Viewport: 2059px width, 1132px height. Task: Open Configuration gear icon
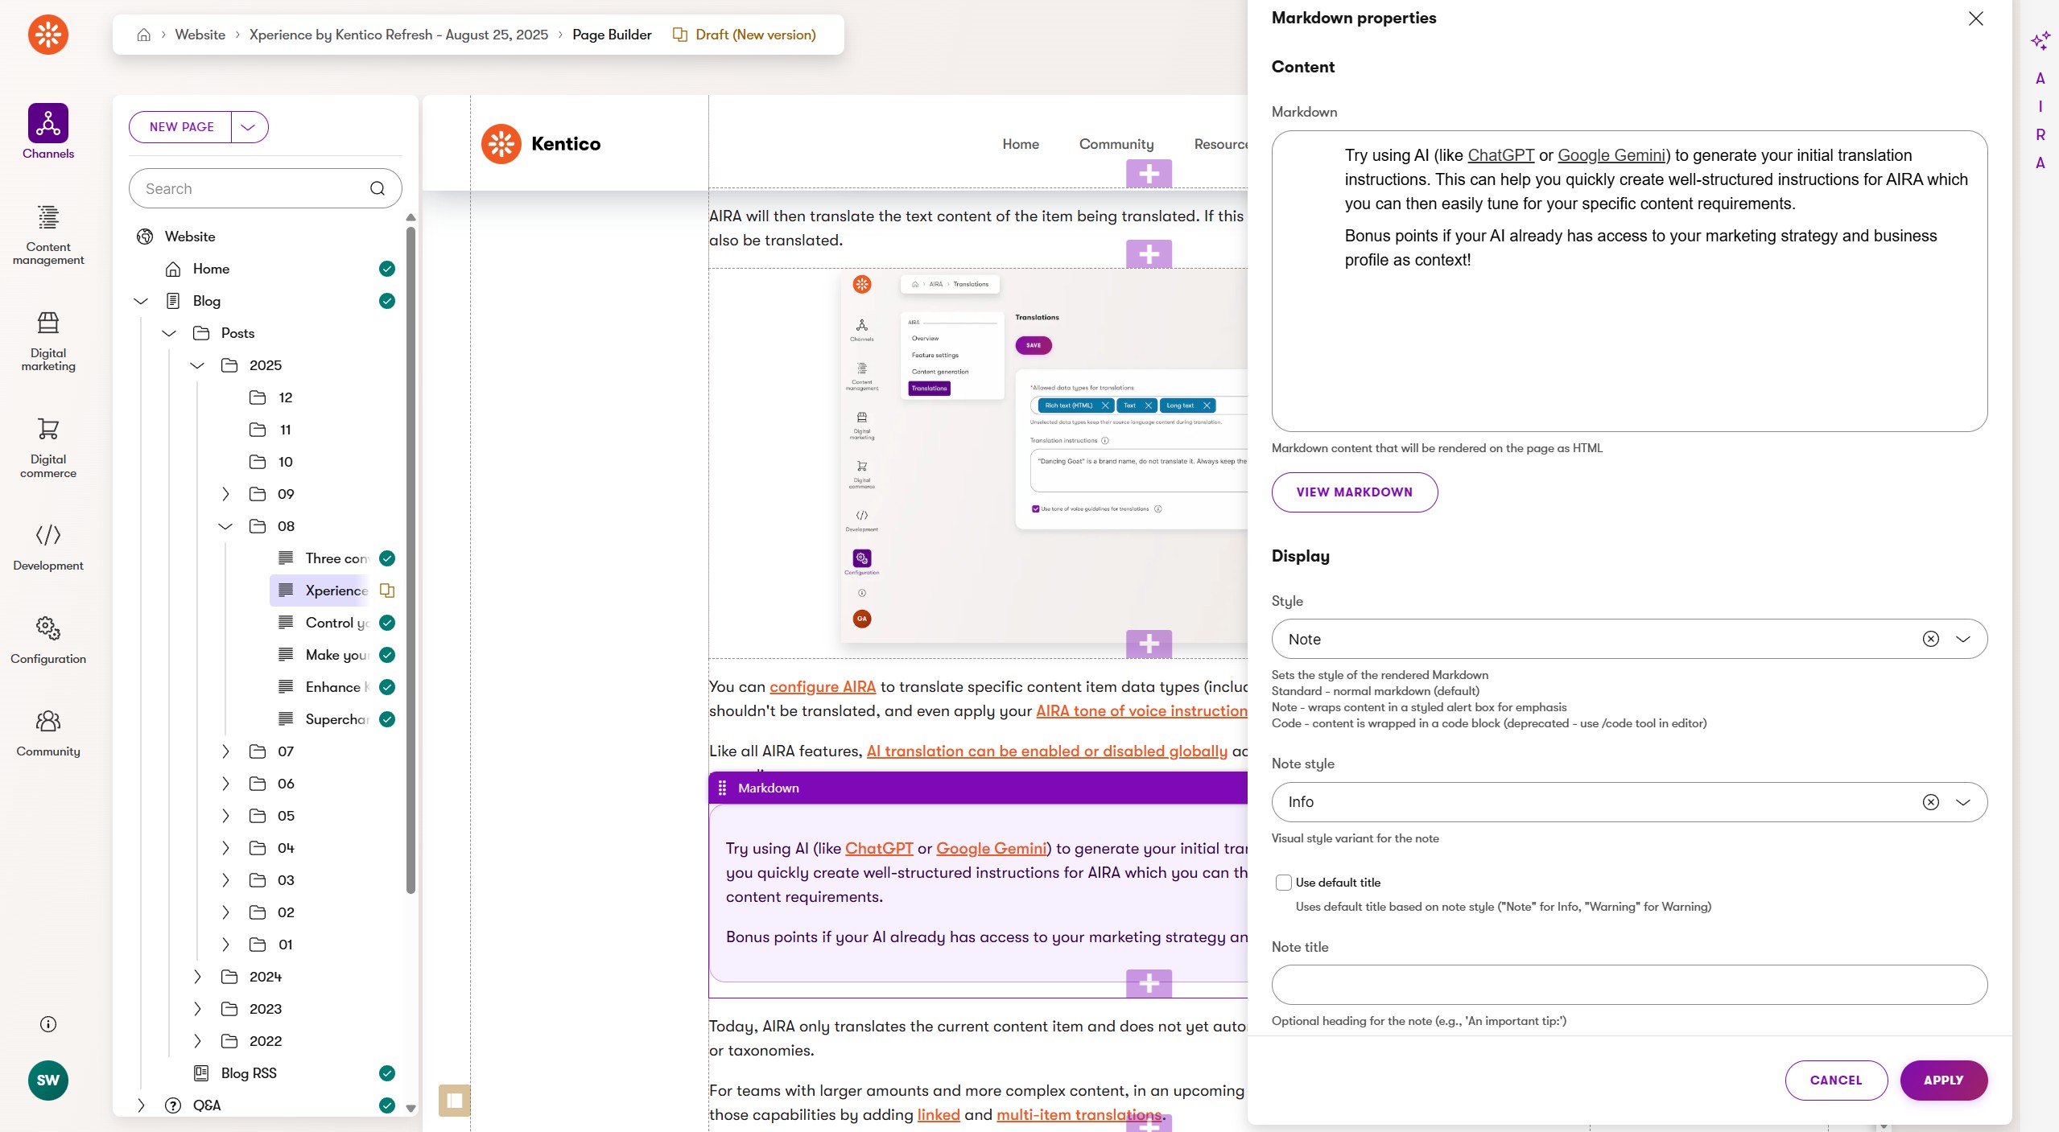pyautogui.click(x=47, y=628)
